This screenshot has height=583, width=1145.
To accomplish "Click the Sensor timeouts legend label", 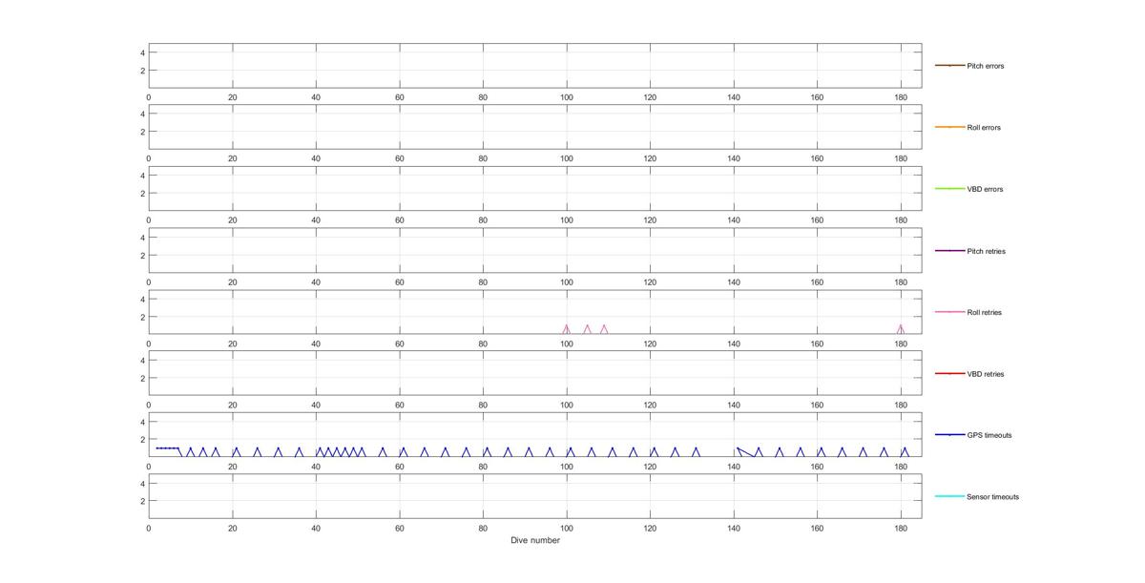I will 992,496.
